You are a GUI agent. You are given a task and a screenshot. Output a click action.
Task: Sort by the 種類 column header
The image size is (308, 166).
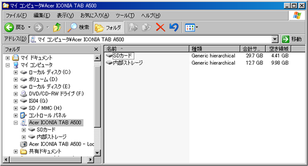(x=215, y=49)
